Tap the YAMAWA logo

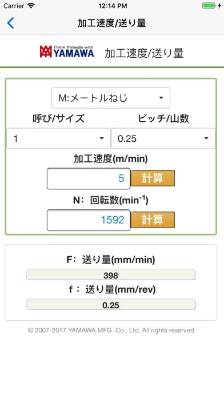(67, 52)
